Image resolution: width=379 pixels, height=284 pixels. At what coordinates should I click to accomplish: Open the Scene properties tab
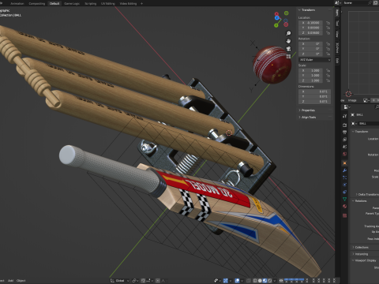(344, 147)
